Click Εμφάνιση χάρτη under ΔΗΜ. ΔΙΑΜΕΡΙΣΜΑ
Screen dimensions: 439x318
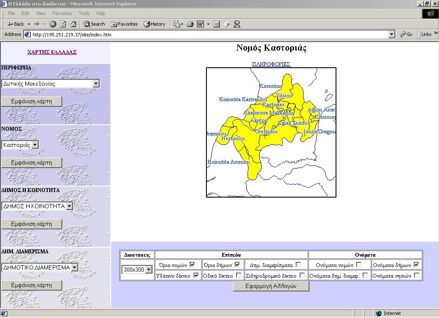click(32, 285)
